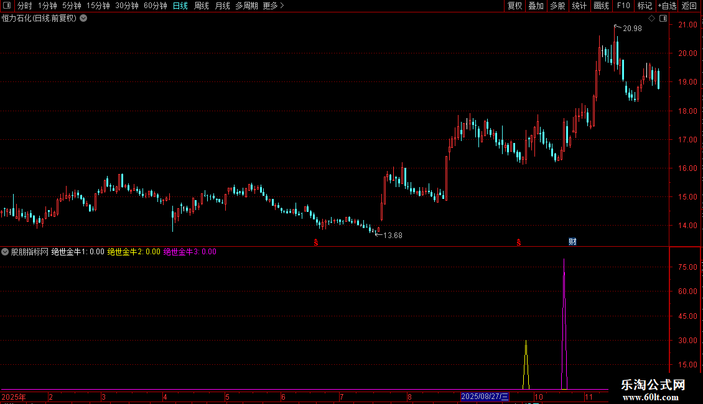This screenshot has width=703, height=404.
Task: Select the 30分钟 period
Action: pos(127,6)
